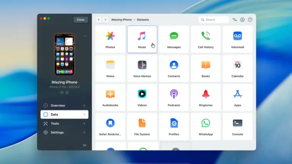Open the Contacts dataset
The image size is (292, 164).
174,68
